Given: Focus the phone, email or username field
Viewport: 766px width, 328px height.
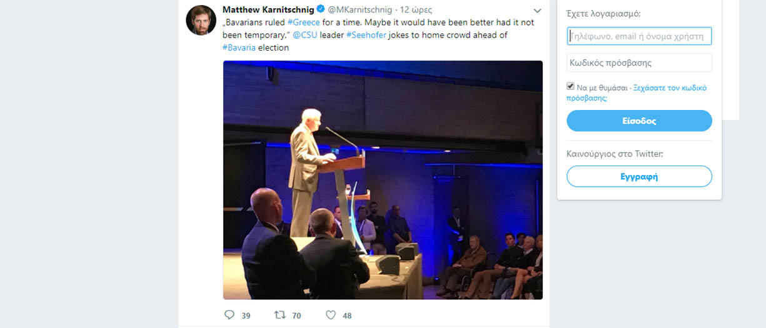Looking at the screenshot, I should [x=639, y=36].
